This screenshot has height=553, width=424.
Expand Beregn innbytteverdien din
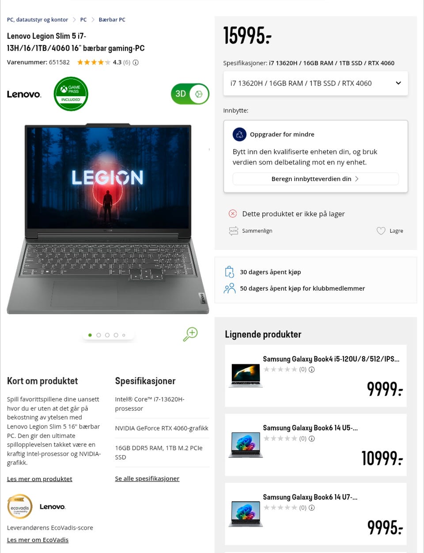pyautogui.click(x=315, y=179)
